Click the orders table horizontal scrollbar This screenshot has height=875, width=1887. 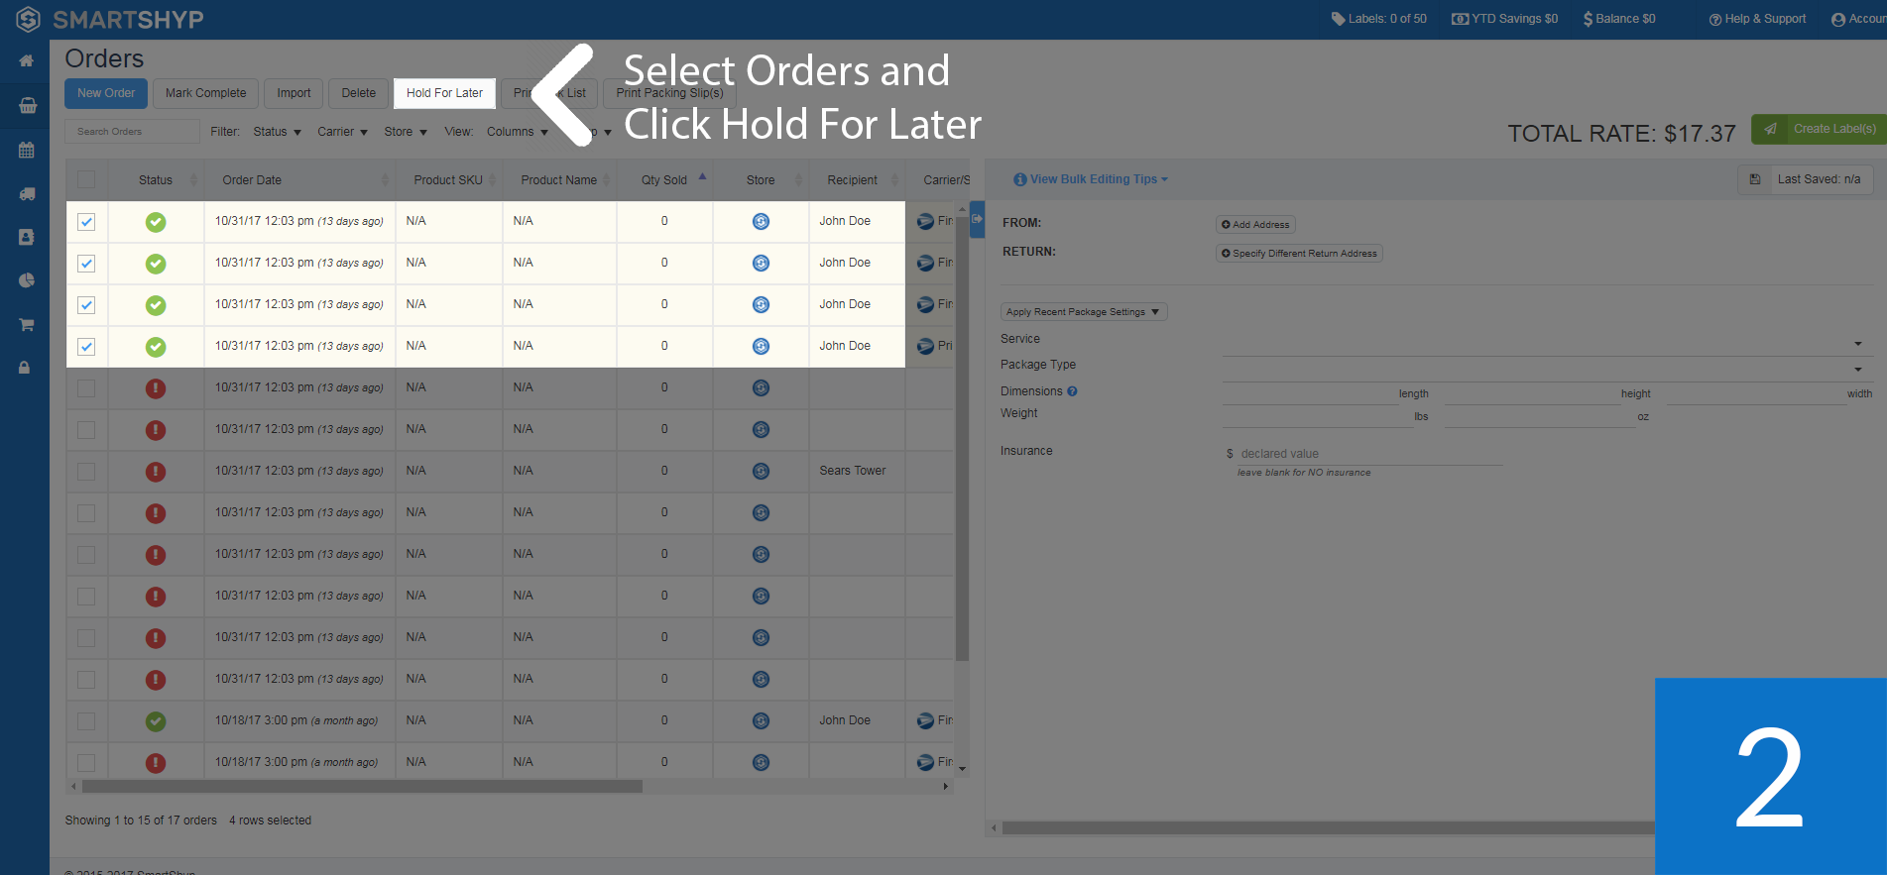[x=362, y=787]
